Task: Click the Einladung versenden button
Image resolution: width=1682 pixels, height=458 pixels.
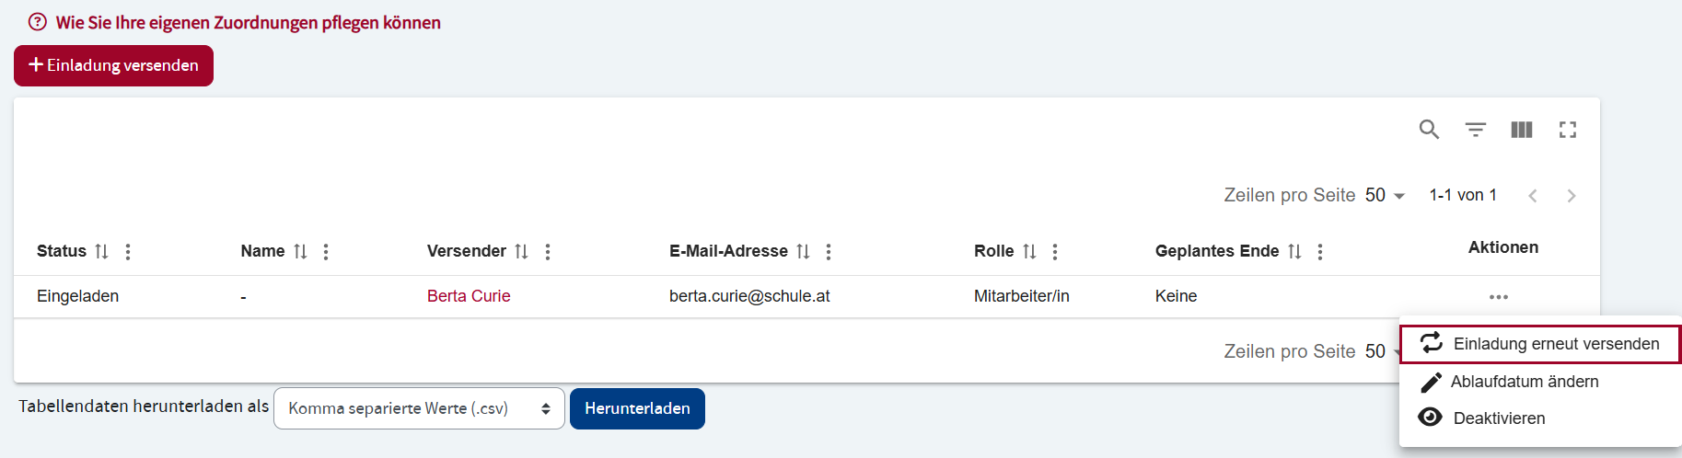Action: 113,65
